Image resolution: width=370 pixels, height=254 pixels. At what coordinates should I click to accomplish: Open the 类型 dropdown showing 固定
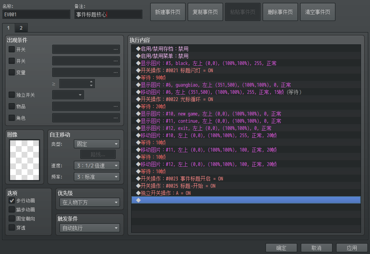97,144
